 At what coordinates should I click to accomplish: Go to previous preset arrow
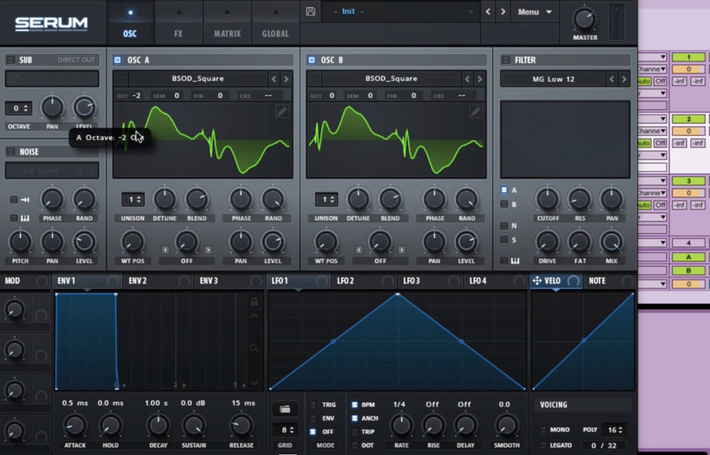[488, 11]
